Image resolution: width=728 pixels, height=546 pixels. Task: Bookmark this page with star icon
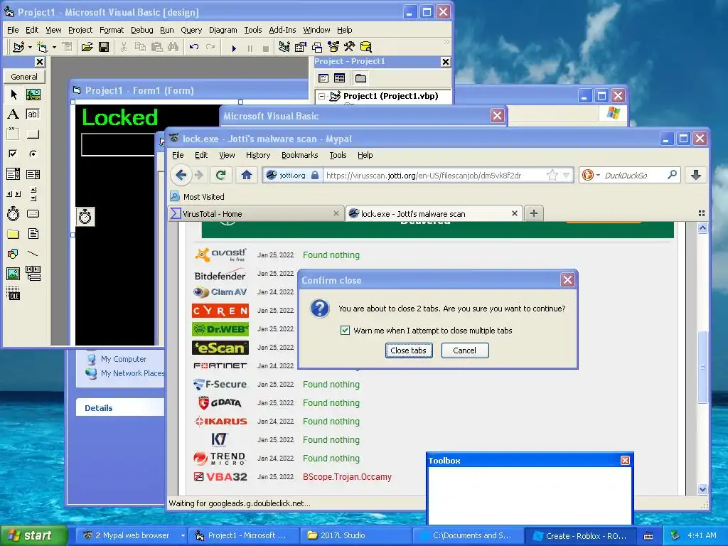(552, 175)
